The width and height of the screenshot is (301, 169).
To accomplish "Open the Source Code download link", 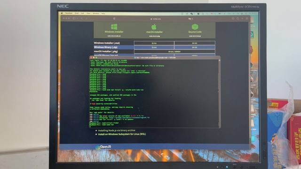I will pos(195,32).
